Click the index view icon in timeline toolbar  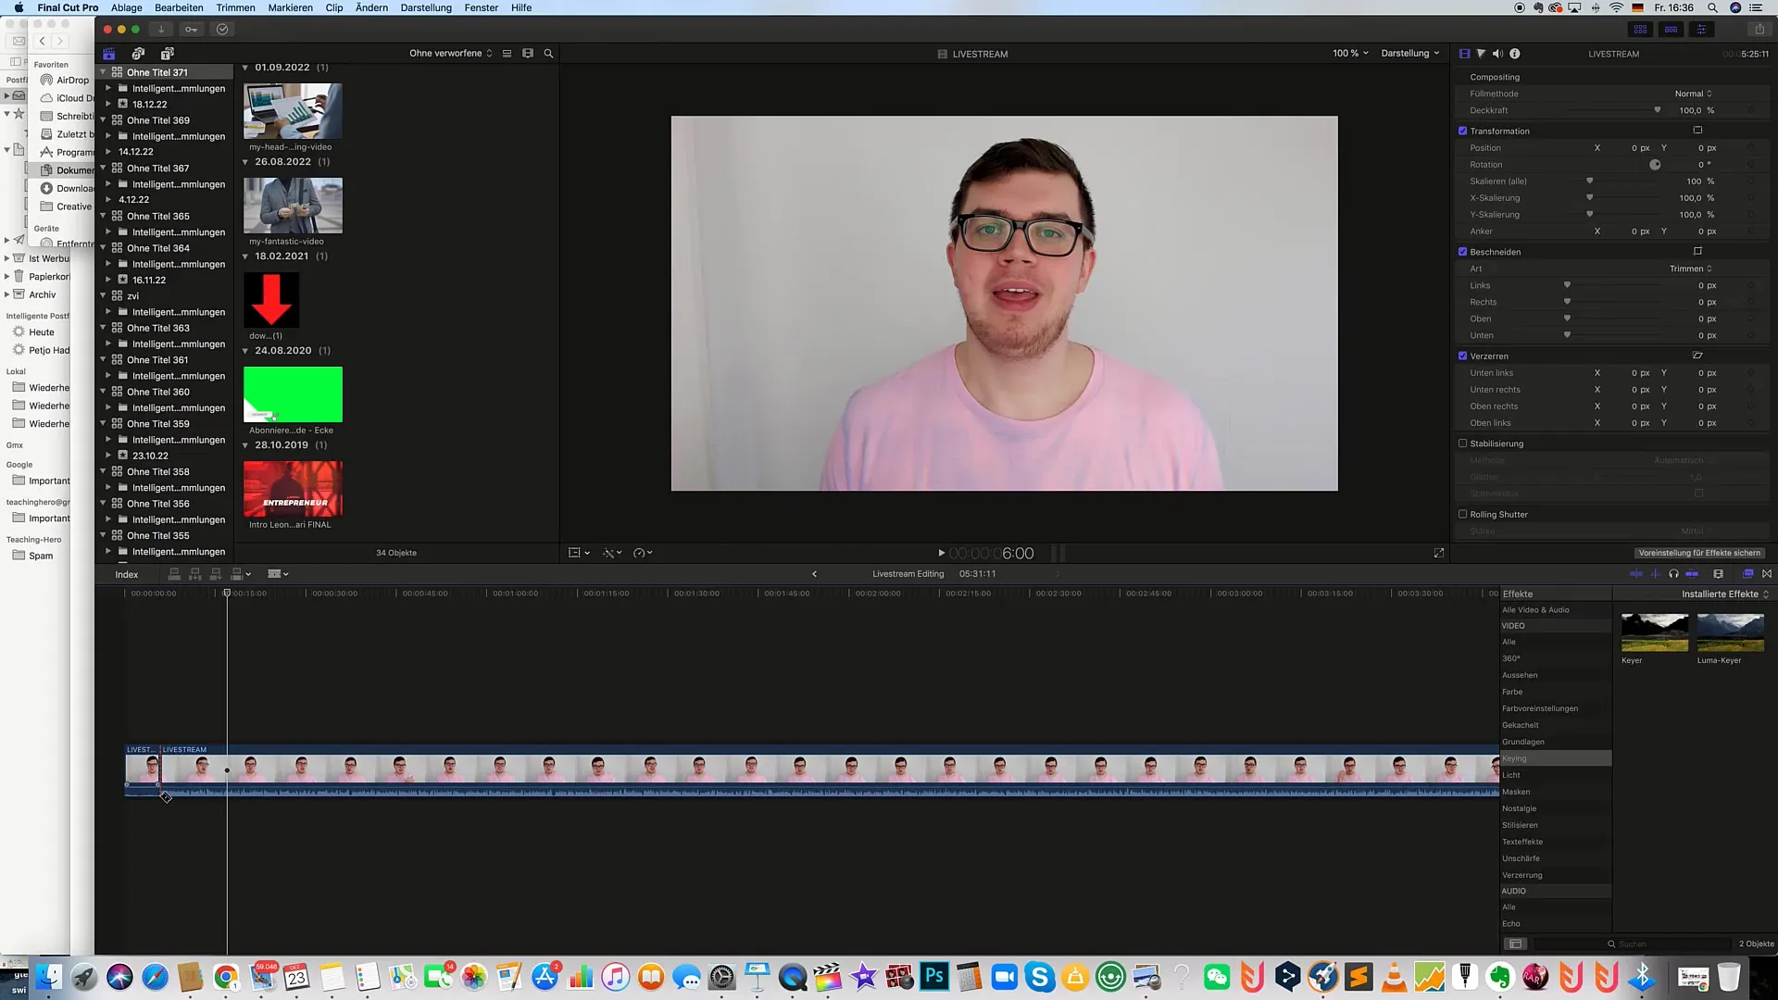[127, 574]
